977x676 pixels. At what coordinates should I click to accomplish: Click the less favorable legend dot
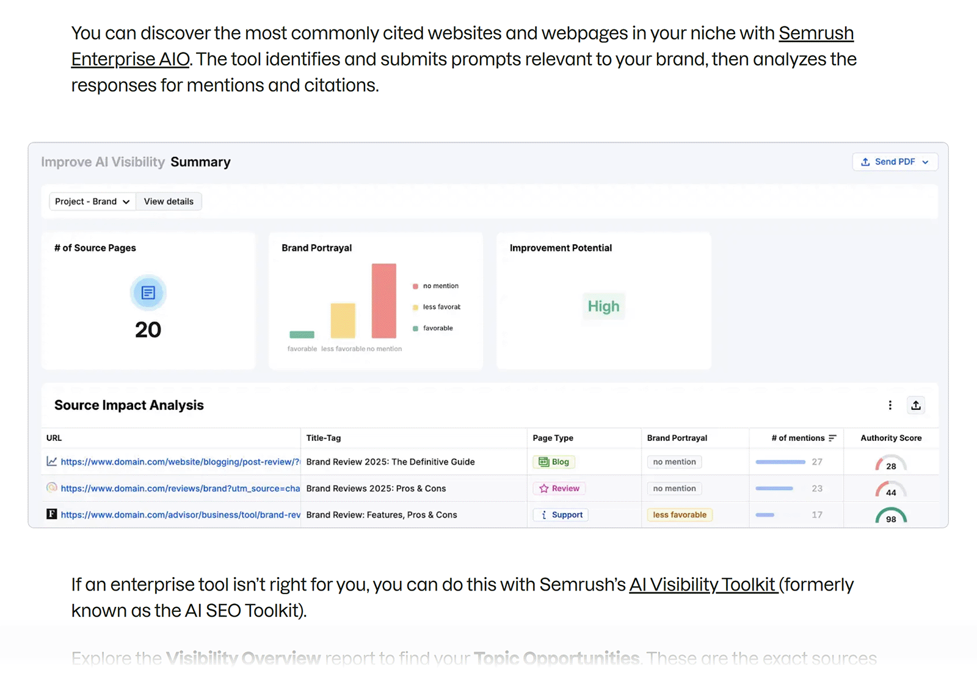[x=415, y=307]
